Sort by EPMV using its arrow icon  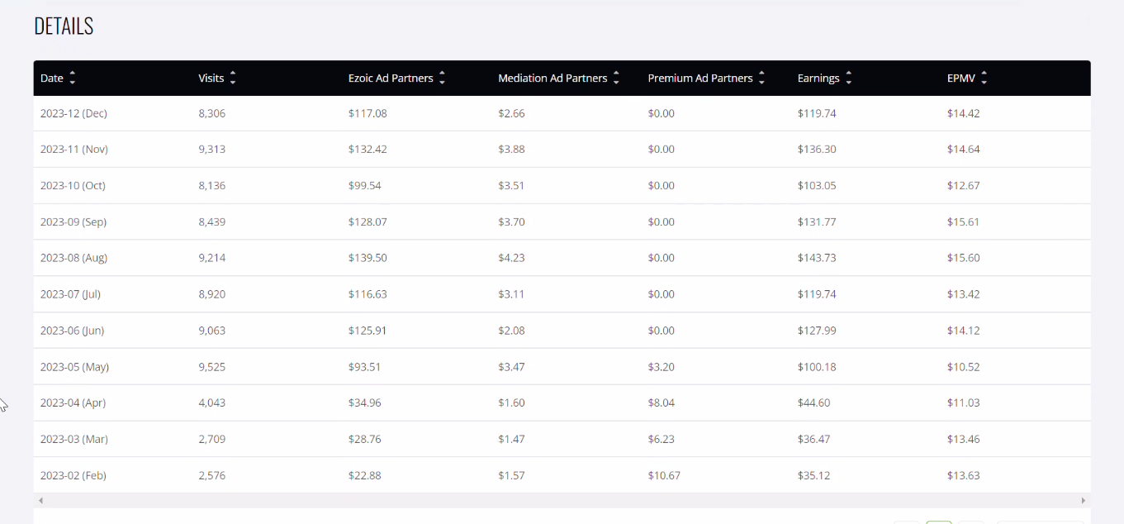click(984, 78)
